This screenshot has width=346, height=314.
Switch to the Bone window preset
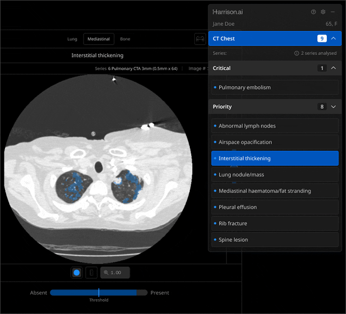click(125, 39)
